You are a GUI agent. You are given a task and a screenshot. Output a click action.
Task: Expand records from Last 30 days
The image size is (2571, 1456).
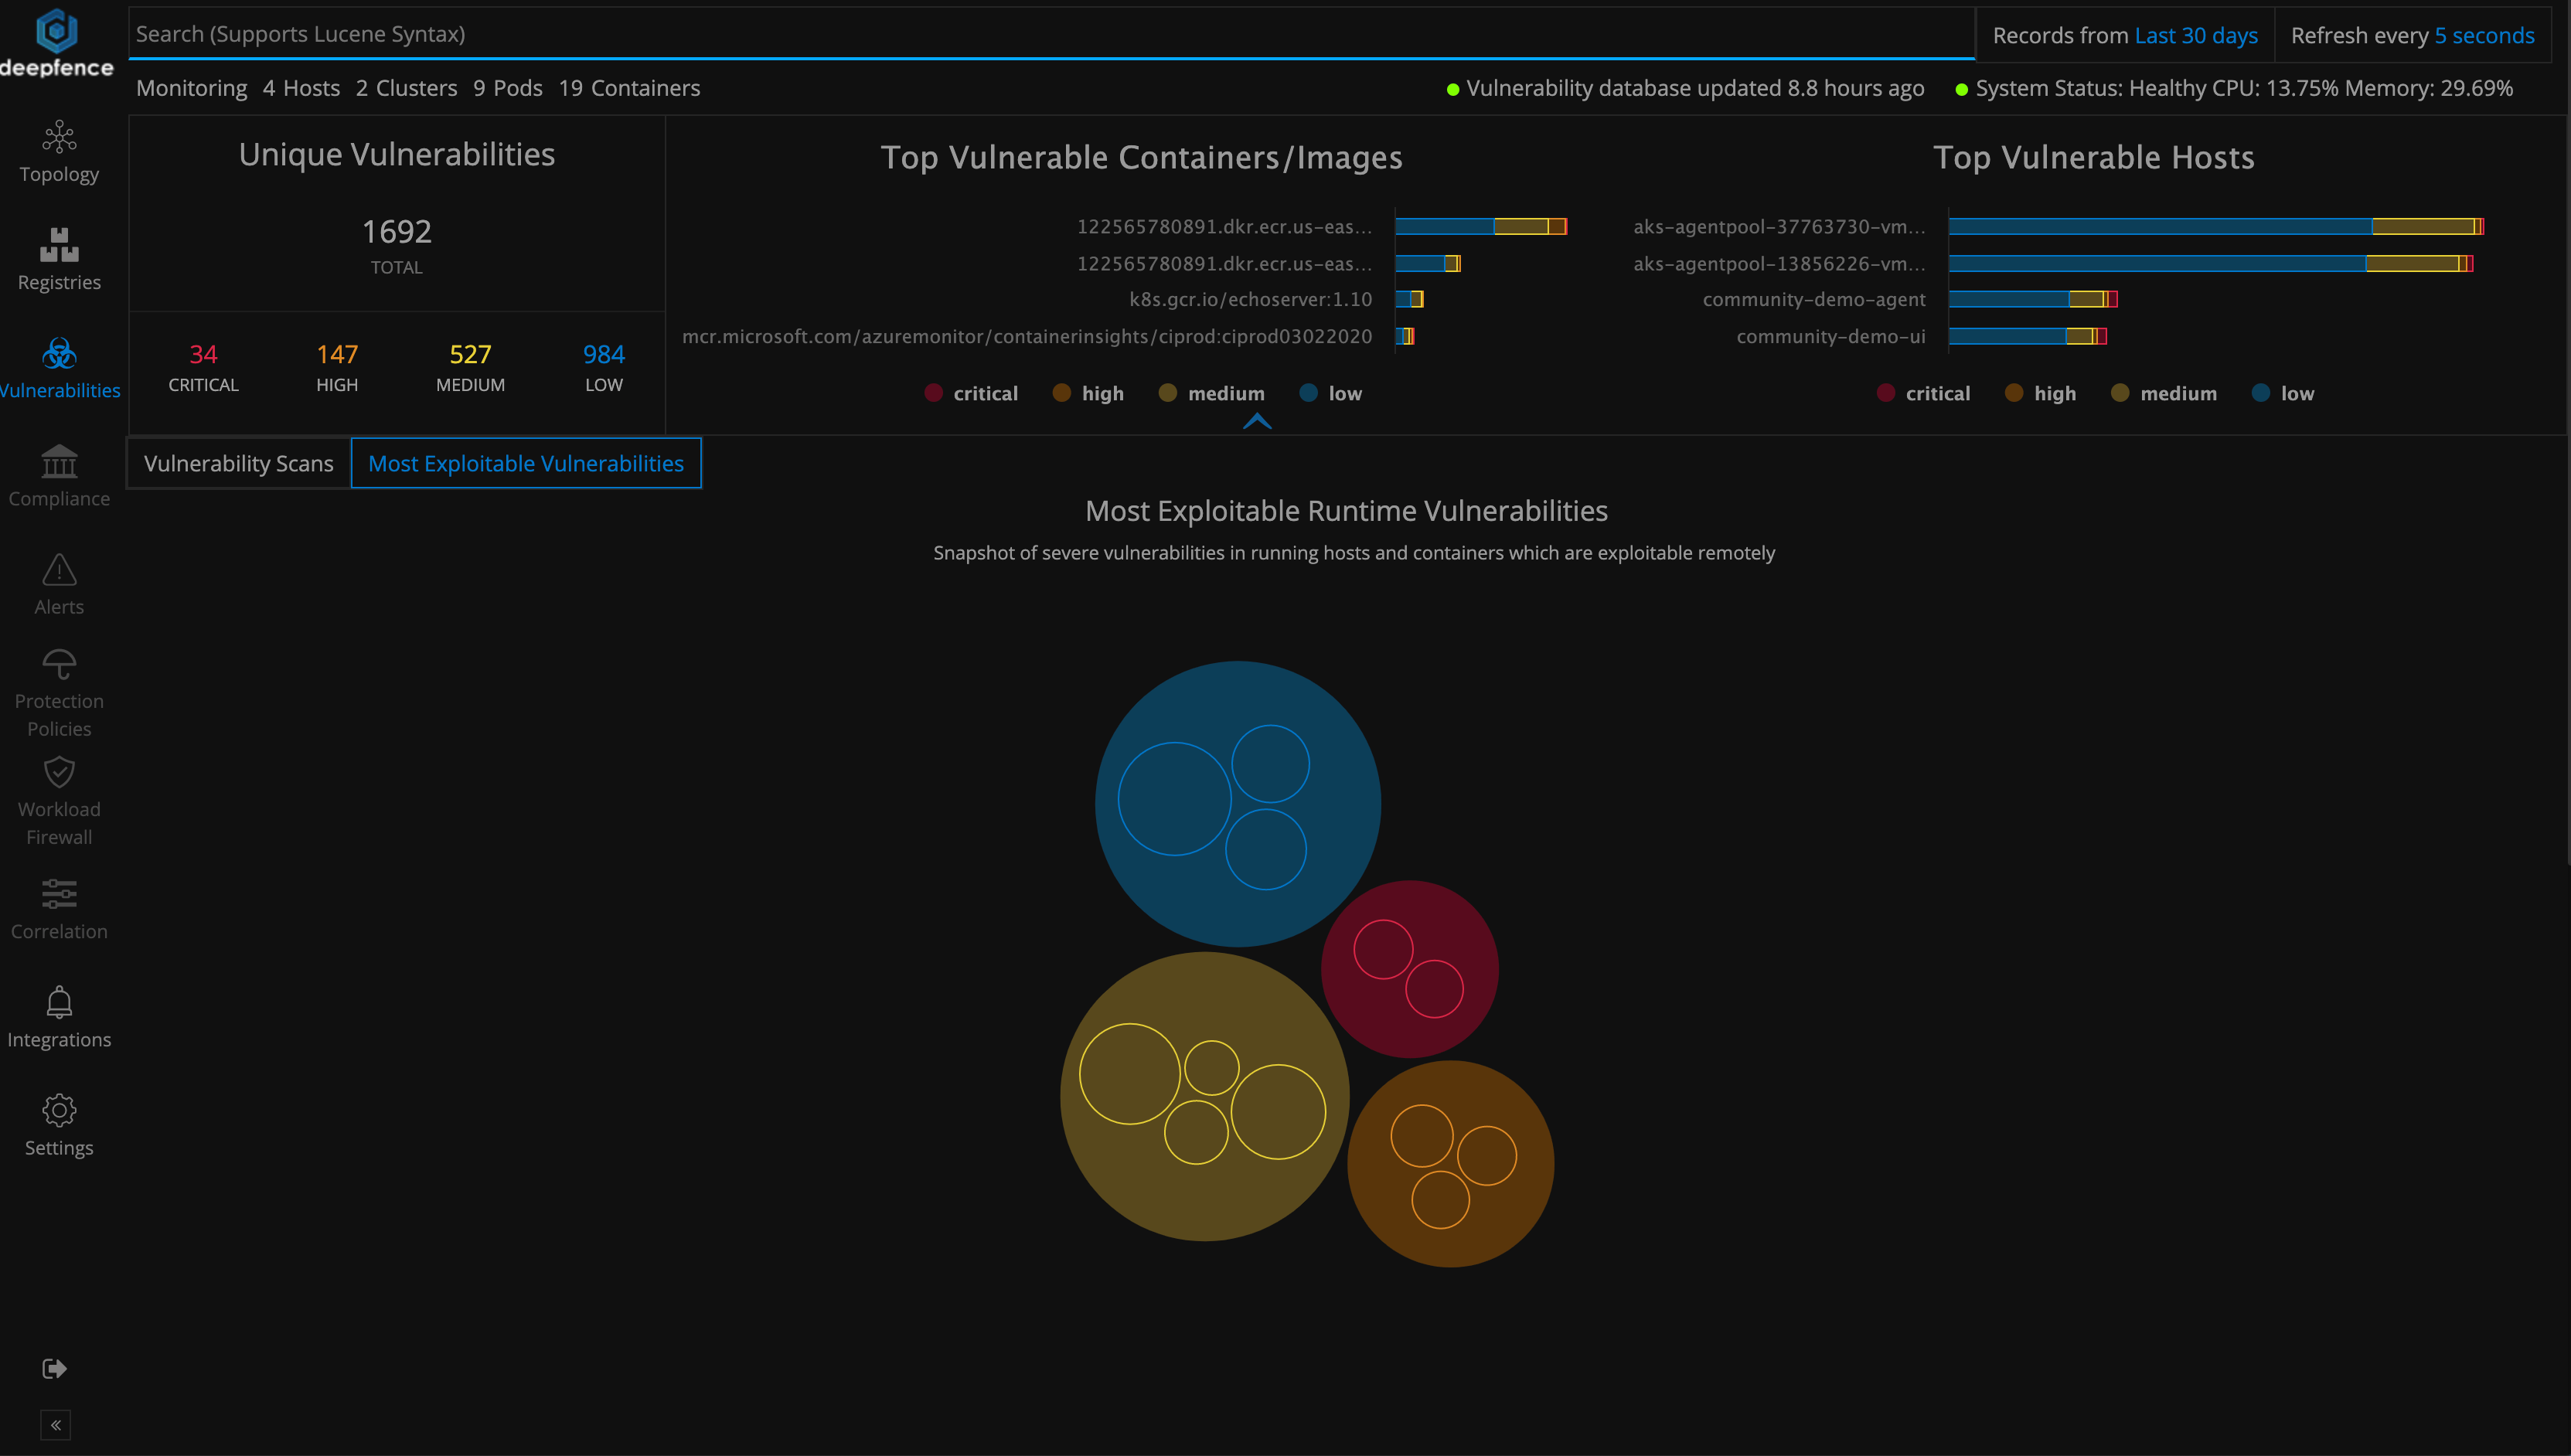pyautogui.click(x=2193, y=33)
